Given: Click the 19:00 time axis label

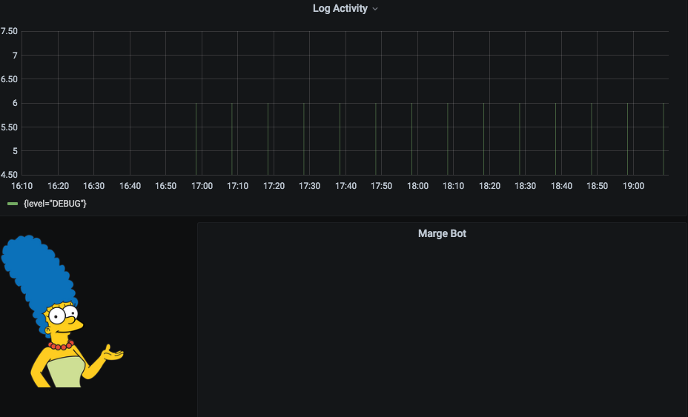Looking at the screenshot, I should [x=634, y=186].
